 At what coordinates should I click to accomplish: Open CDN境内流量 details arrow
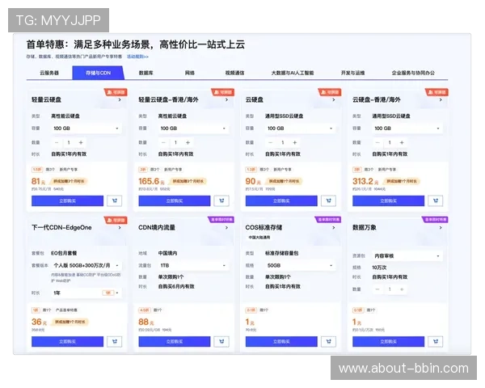pos(226,227)
